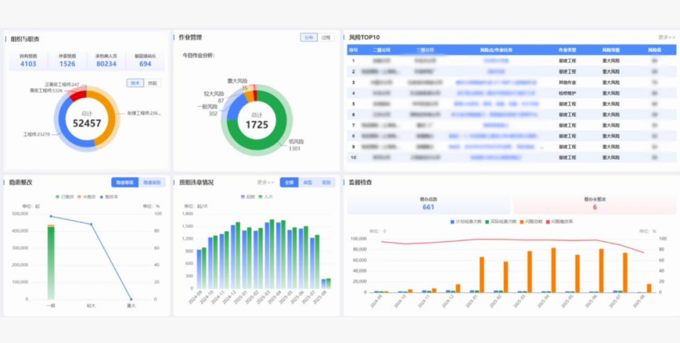The height and width of the screenshot is (343, 680).
Task: Toggle the 未整改 orange legend marker
Action: (80, 197)
